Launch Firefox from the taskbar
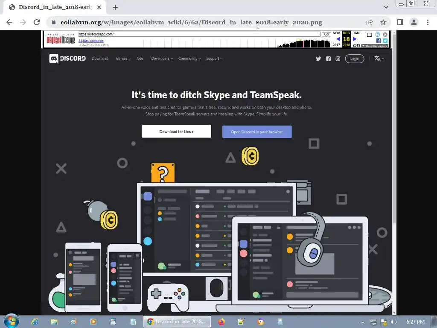 coord(221,322)
